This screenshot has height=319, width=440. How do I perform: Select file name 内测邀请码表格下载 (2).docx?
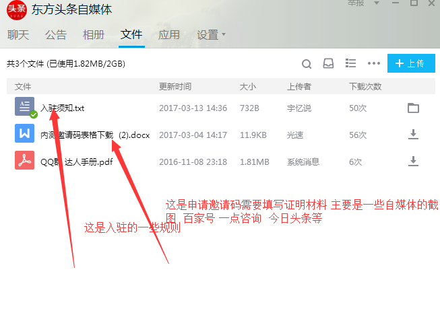coord(95,135)
